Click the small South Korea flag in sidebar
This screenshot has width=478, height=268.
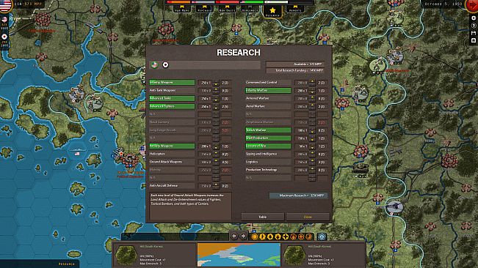[x=4, y=37]
